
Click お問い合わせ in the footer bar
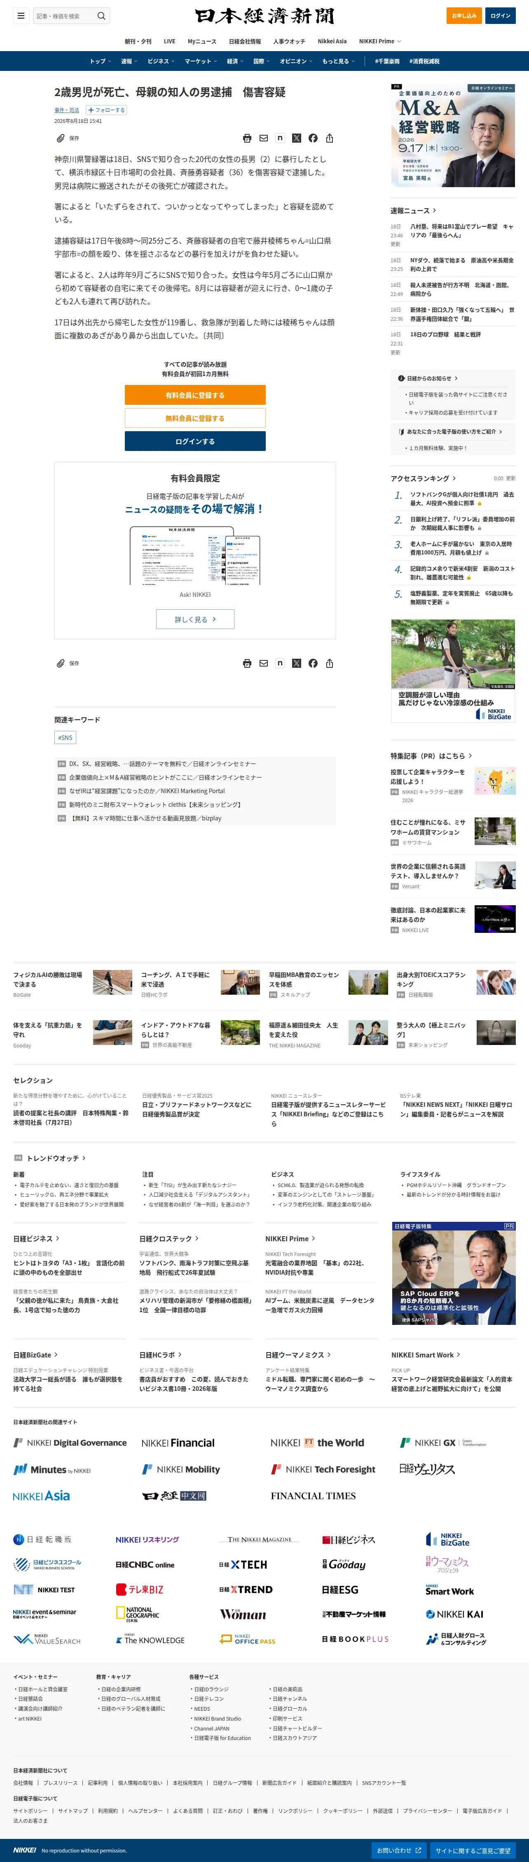tap(399, 1850)
